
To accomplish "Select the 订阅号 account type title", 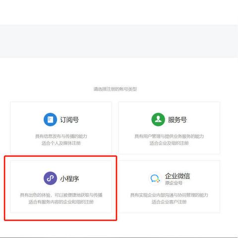I will [x=69, y=120].
